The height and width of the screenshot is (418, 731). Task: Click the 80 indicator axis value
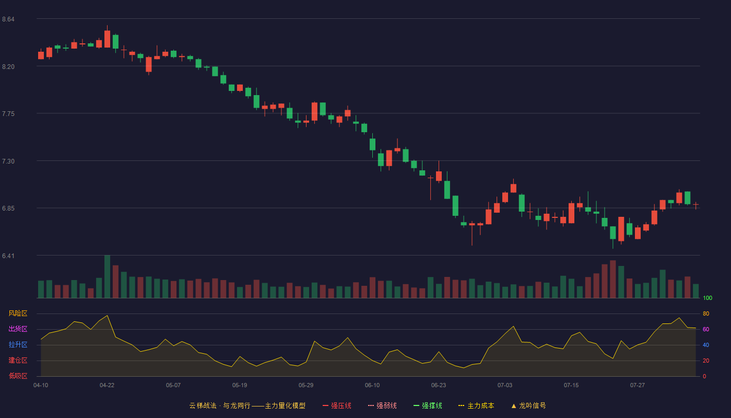pyautogui.click(x=706, y=313)
